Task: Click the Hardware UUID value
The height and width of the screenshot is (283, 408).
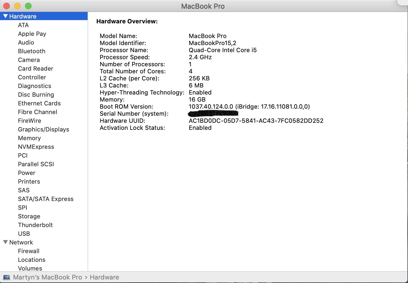Action: 256,121
